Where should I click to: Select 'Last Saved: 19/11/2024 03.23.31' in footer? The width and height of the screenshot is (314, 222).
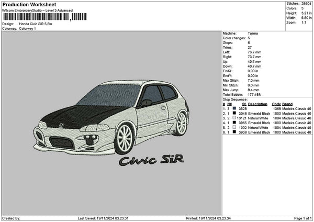tap(103, 218)
